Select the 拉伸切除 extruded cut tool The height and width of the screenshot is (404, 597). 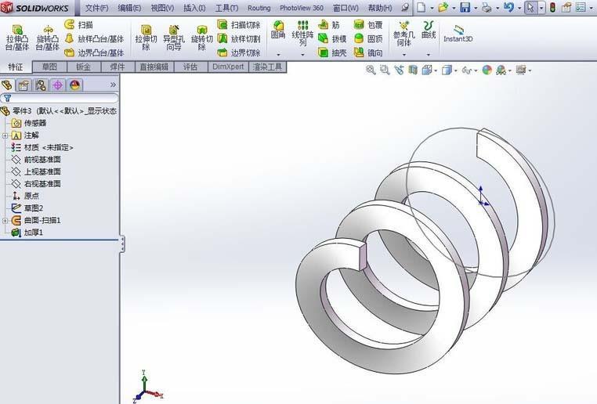tap(146, 38)
